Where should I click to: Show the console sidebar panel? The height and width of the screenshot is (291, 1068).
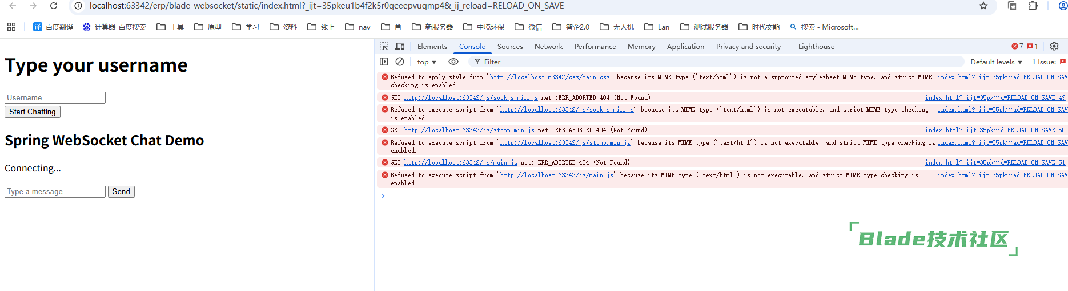click(x=384, y=62)
